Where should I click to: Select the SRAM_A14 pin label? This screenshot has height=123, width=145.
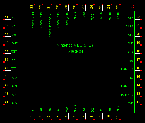coord(33,20)
